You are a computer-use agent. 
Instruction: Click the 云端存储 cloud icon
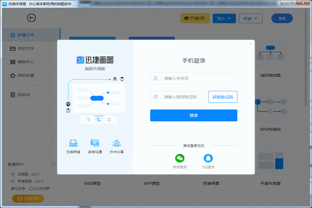tap(73, 143)
